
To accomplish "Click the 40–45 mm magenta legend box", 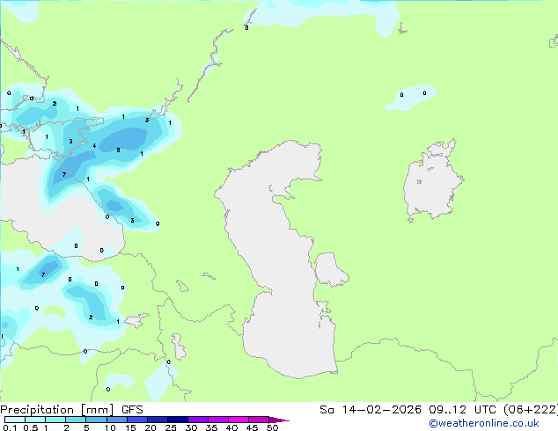I will [x=239, y=420].
